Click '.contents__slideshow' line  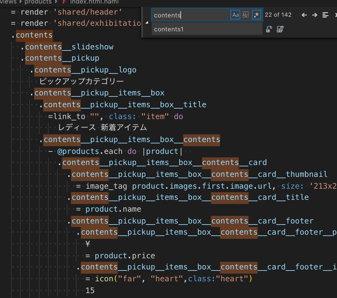tap(67, 47)
